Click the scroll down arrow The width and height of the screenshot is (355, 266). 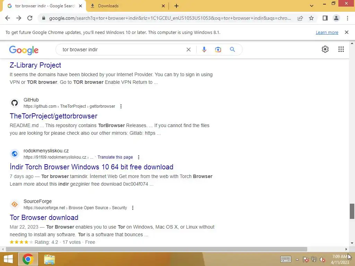[x=352, y=243]
